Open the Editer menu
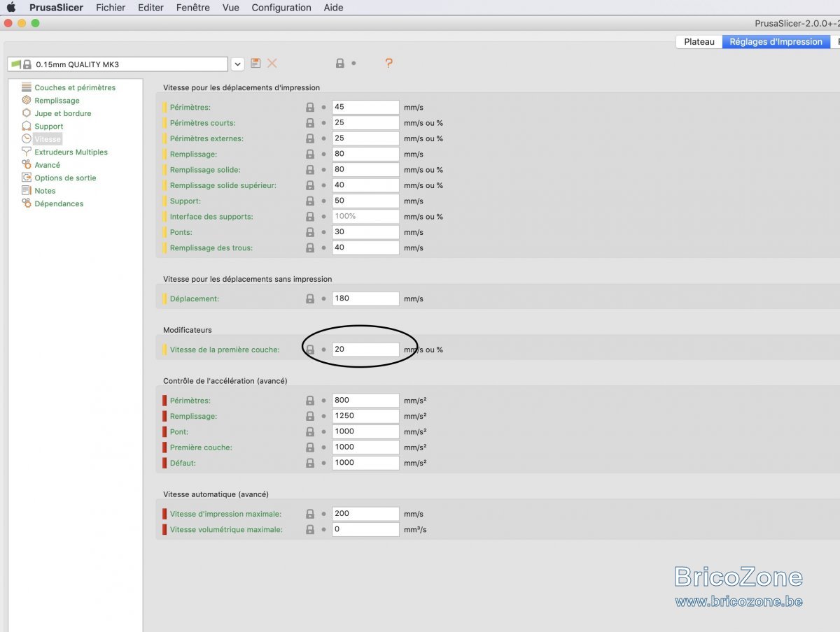This screenshot has height=632, width=840. (x=150, y=8)
